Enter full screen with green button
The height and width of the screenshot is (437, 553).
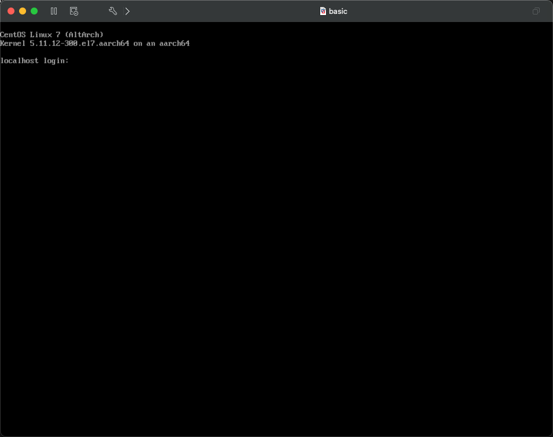(x=34, y=11)
